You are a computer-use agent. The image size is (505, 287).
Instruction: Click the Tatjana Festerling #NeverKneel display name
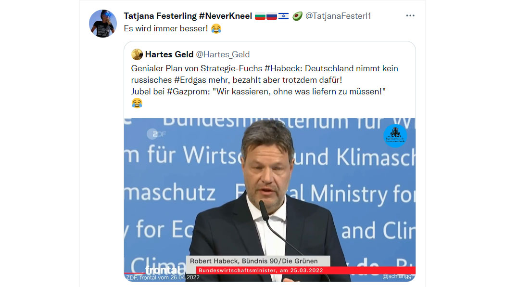coord(188,16)
